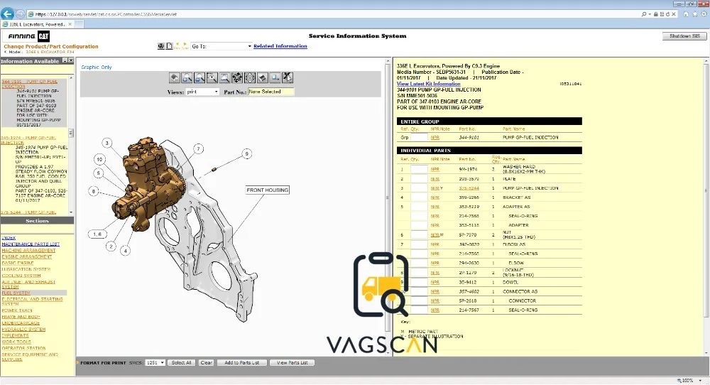Select the pointer cursor tool icon
Image resolution: width=710 pixels, height=385 pixels.
pos(288,78)
